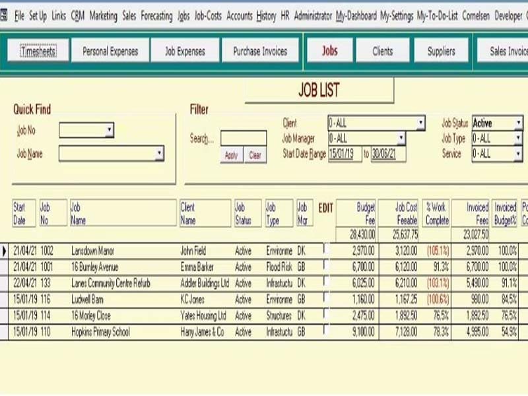The height and width of the screenshot is (396, 528).
Task: Open the My-To-Do-List menu
Action: [x=438, y=15]
